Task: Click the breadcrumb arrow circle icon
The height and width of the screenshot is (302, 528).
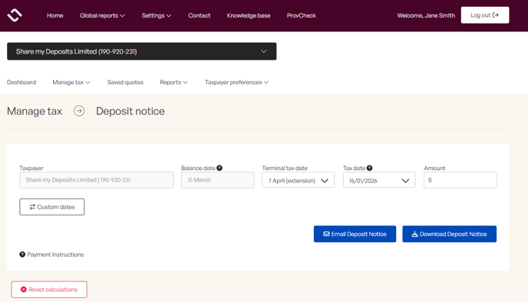Action: tap(79, 110)
